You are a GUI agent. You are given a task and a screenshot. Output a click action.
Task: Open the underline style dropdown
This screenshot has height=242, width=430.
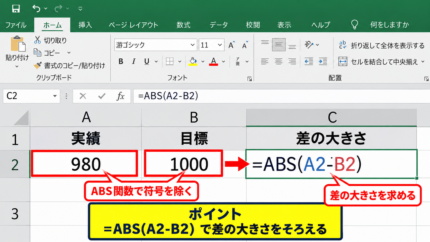(156, 61)
